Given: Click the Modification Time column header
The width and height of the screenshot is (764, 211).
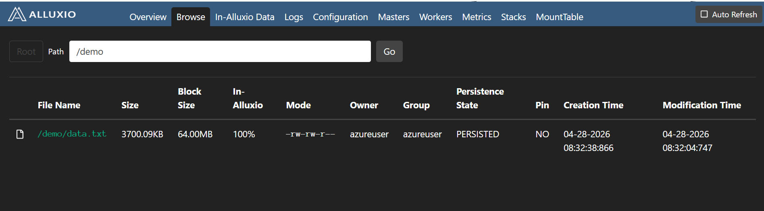Looking at the screenshot, I should [x=702, y=105].
